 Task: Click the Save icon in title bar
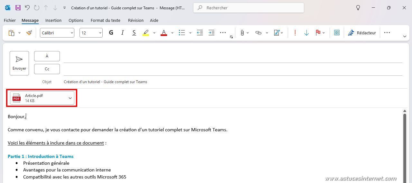click(x=18, y=8)
